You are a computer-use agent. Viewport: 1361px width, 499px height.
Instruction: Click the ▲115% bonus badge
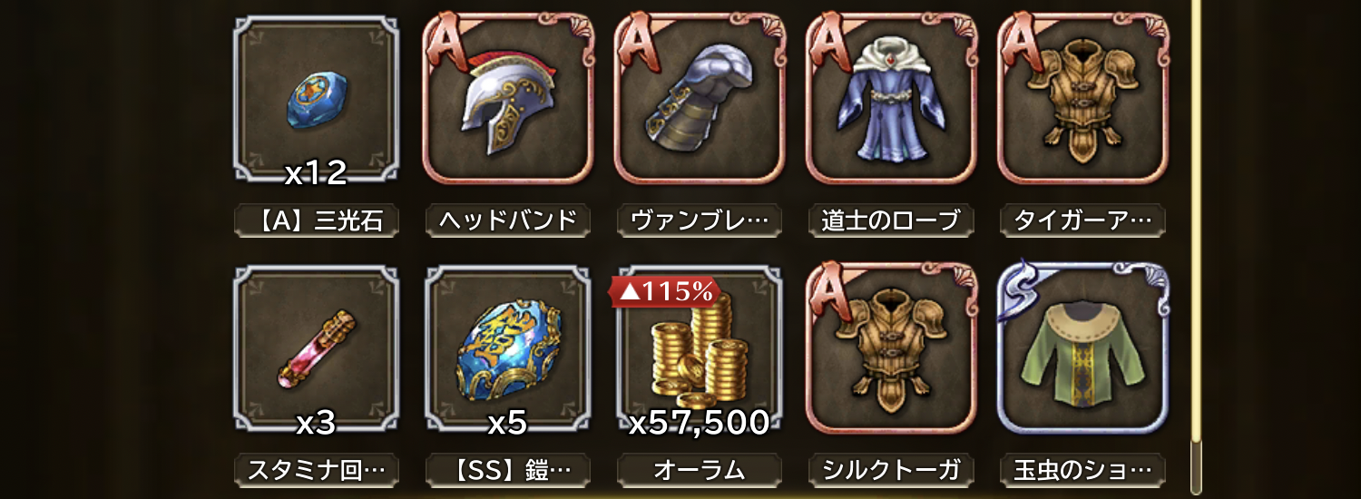click(x=668, y=291)
